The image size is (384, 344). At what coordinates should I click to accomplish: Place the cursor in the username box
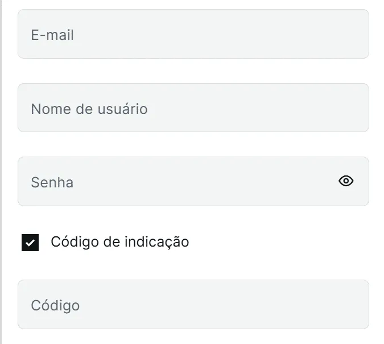pos(193,108)
